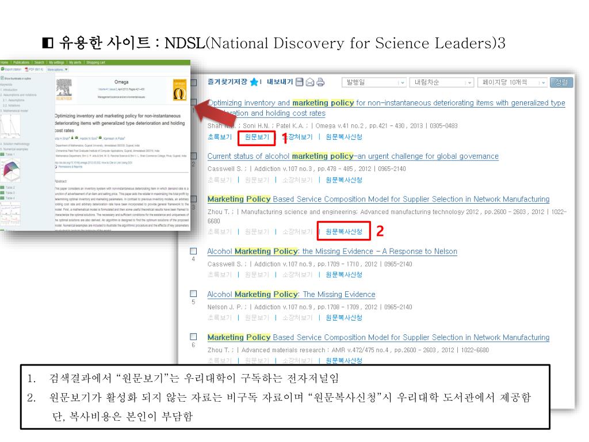Viewport: 589px width, 442px height.
Task: Open Shopping cart in navigation bar
Action: 96,62
